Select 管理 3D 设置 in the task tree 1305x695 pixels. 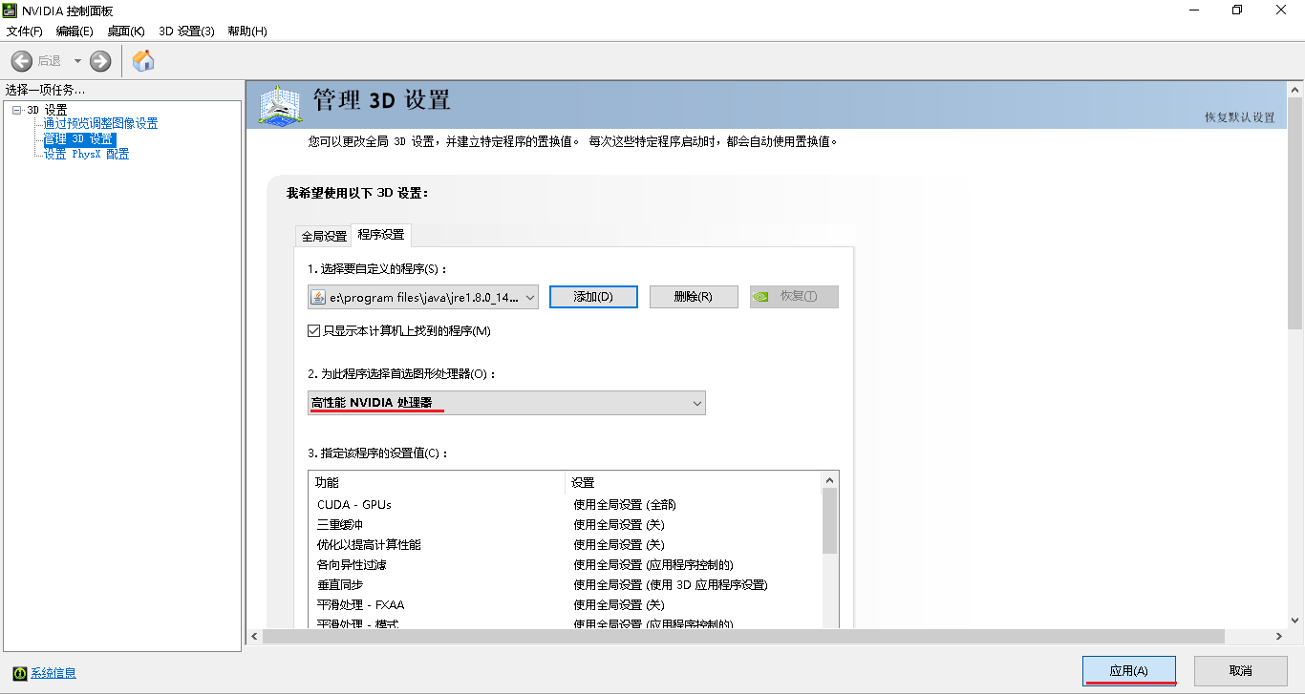[79, 139]
